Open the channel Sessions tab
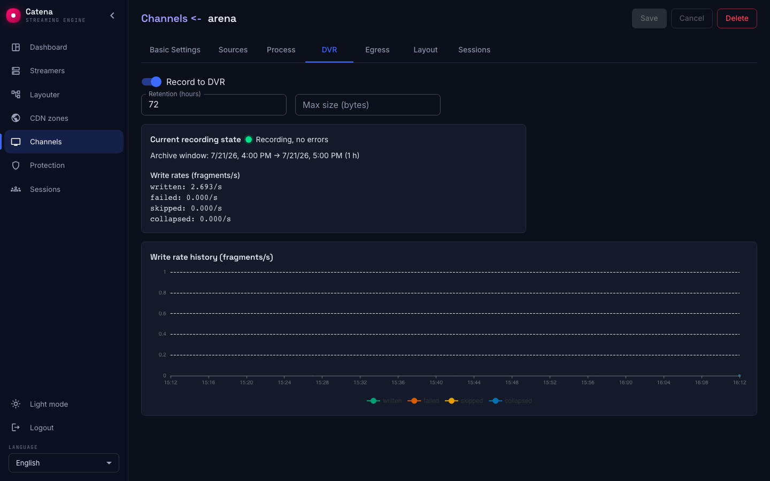 (474, 50)
